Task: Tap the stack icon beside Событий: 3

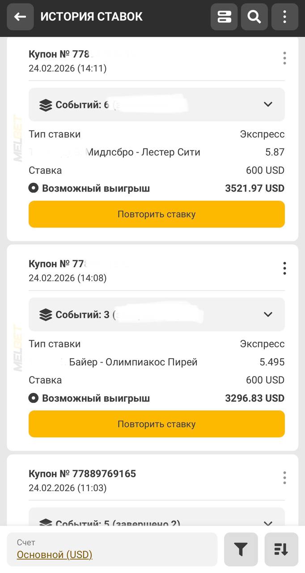Action: click(x=46, y=315)
